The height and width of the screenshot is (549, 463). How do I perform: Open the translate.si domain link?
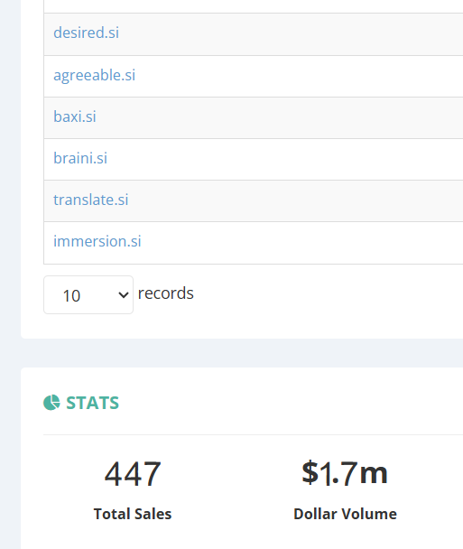[90, 200]
